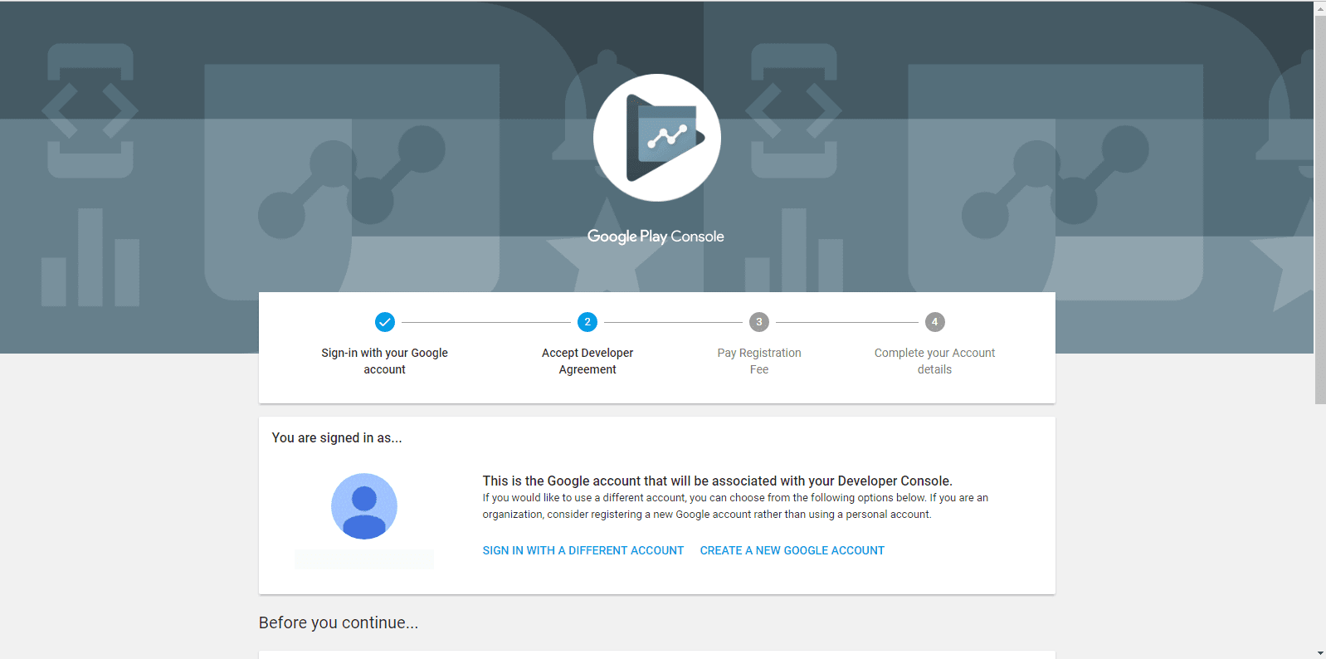Select the 'Complete your Account details' step label
This screenshot has width=1326, height=659.
pos(934,361)
